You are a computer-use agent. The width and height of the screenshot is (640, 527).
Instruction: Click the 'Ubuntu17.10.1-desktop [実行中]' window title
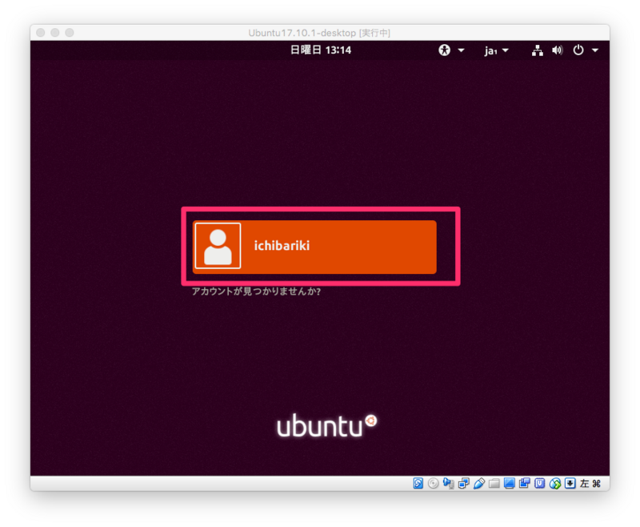point(319,33)
